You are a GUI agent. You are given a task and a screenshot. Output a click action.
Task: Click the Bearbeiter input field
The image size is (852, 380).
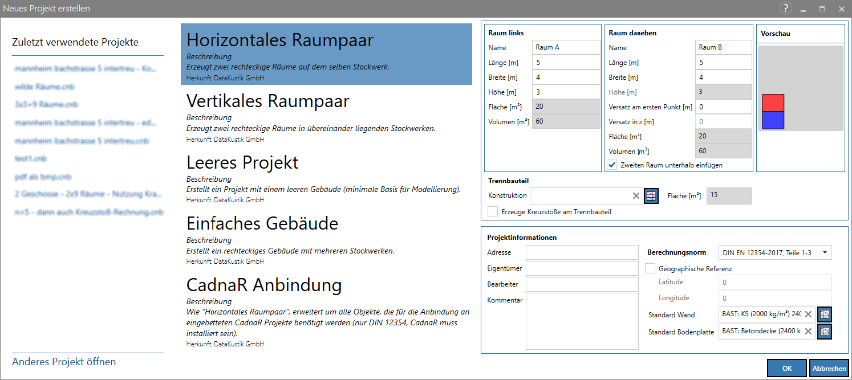click(582, 284)
